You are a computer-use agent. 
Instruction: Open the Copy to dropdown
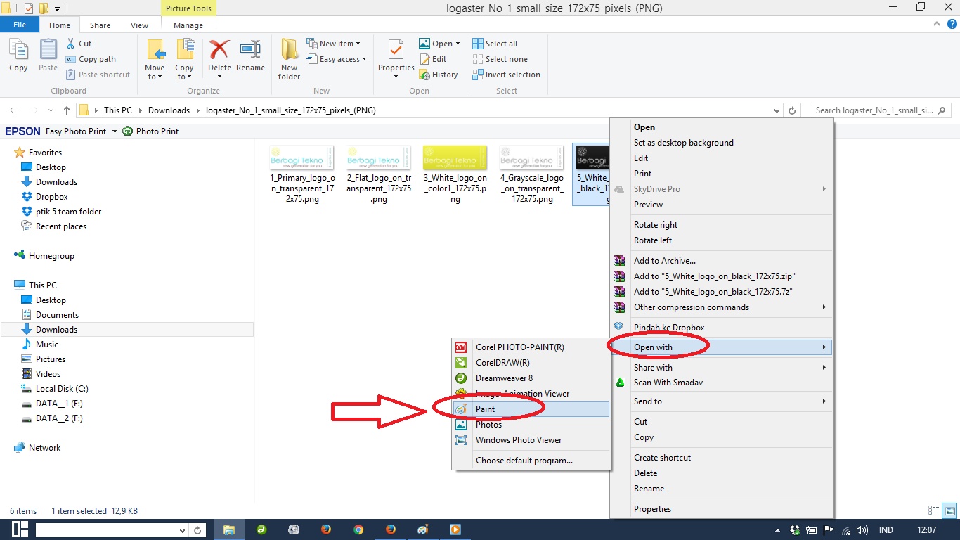click(184, 72)
